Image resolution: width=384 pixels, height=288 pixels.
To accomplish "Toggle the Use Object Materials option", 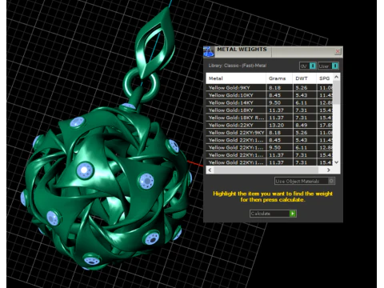I will pyautogui.click(x=331, y=181).
